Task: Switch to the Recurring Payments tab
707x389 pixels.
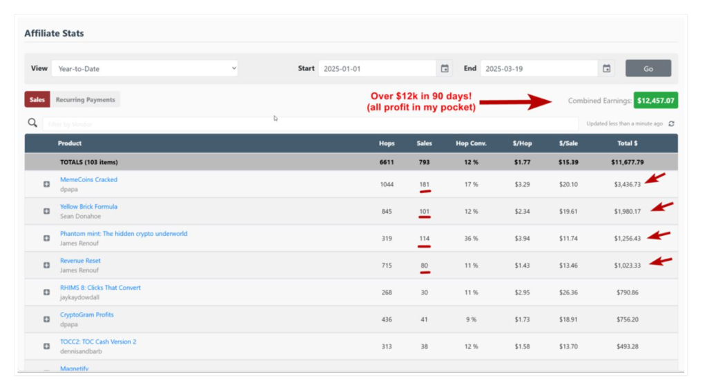Action: tap(85, 99)
